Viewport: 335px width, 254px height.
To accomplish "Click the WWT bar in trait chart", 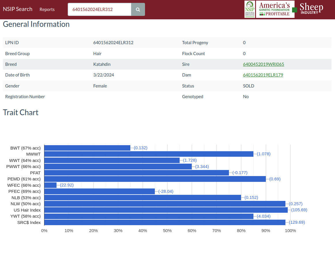I will [112, 160].
